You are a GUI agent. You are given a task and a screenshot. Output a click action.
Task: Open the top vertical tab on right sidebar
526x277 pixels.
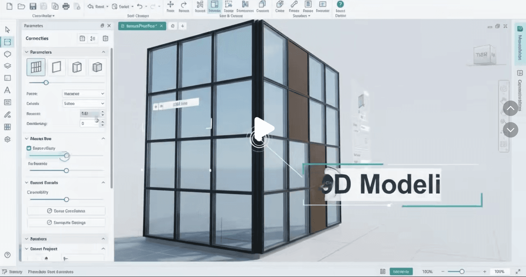pos(520,44)
